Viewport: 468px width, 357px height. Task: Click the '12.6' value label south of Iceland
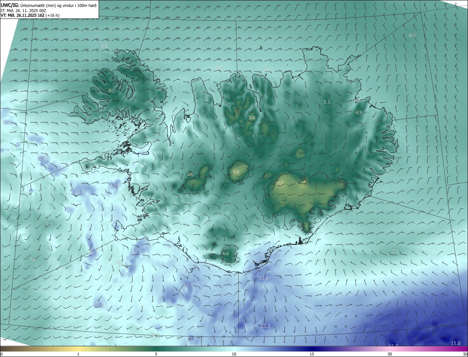[x=264, y=278]
